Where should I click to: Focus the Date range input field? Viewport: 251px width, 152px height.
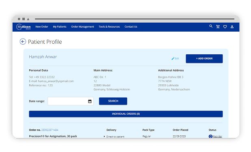pyautogui.click(x=71, y=101)
